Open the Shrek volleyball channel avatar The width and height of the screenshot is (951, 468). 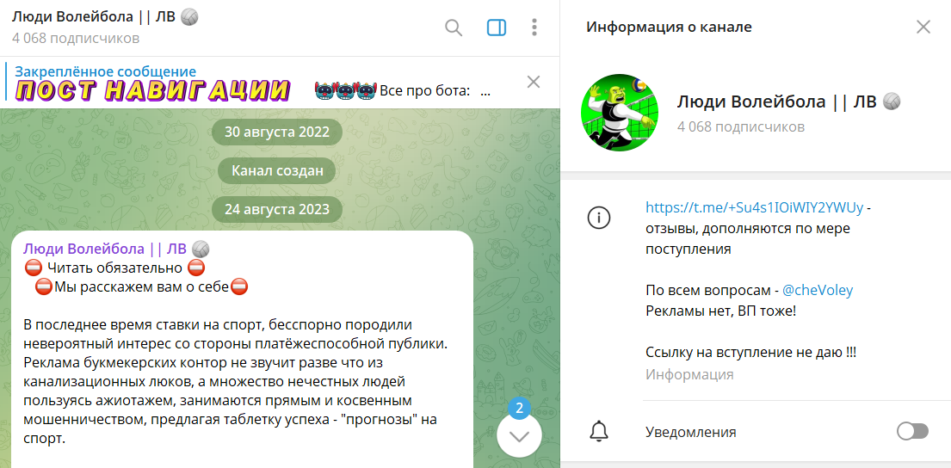(x=620, y=113)
